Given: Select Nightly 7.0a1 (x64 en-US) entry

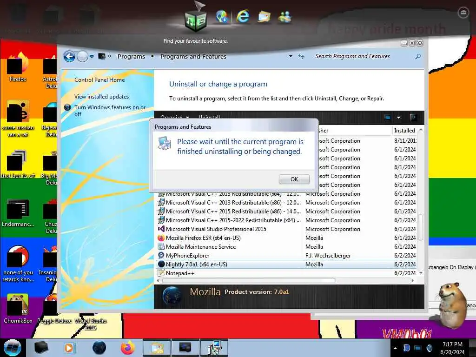Looking at the screenshot, I should [287, 264].
